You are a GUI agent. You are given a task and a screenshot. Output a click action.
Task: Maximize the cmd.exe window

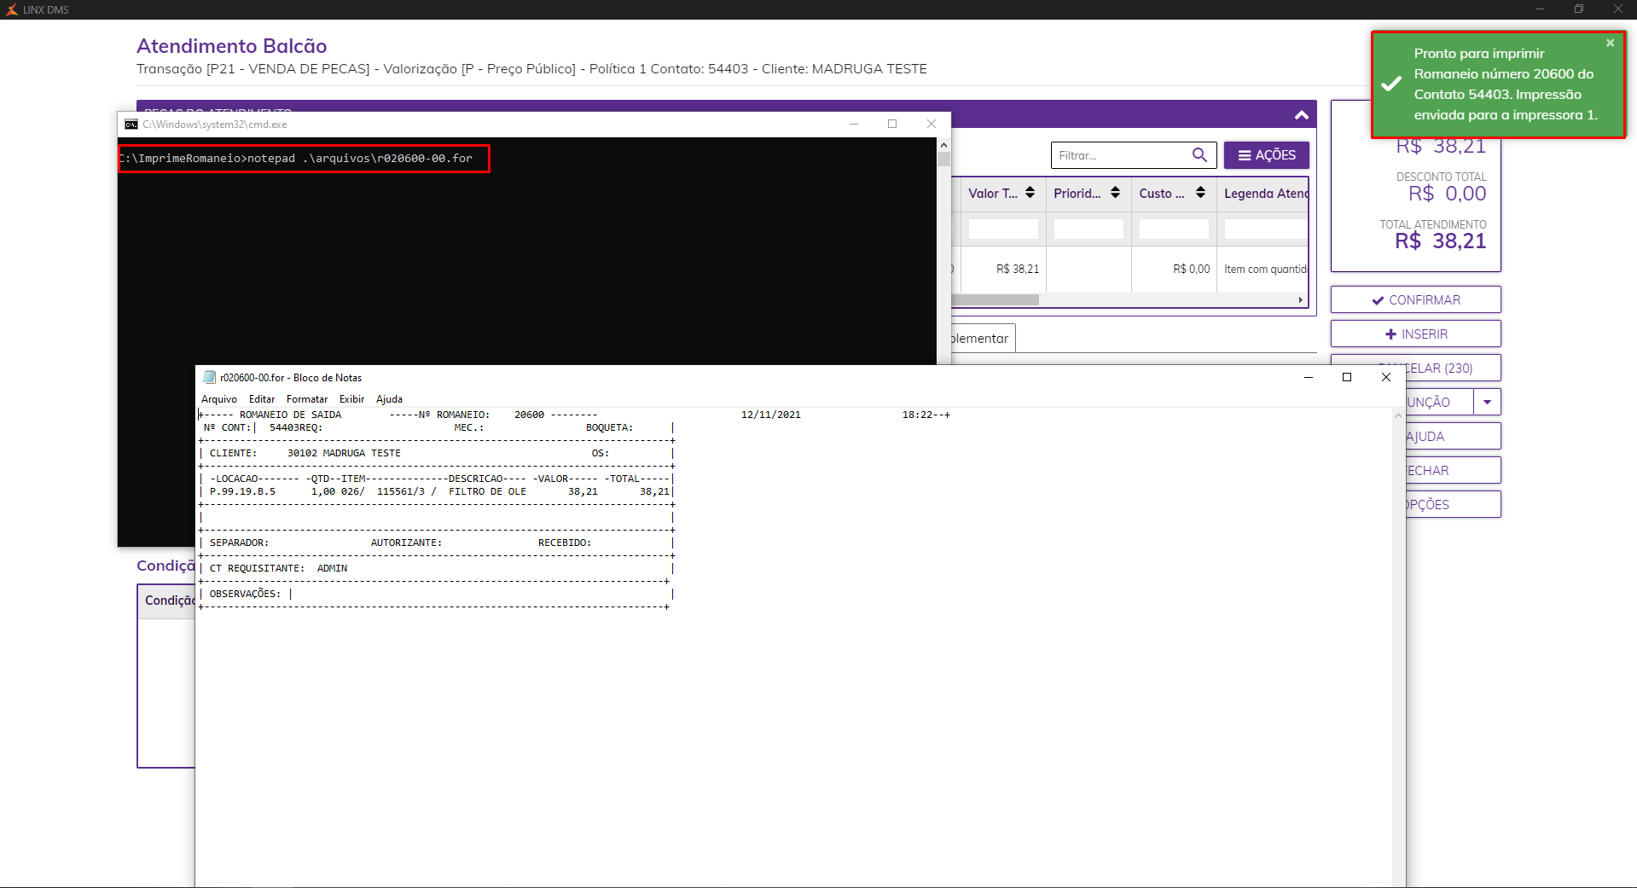click(892, 124)
